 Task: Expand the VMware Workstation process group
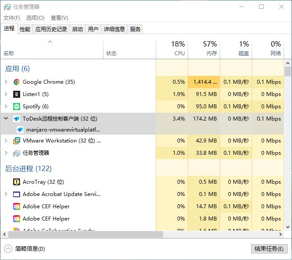click(x=6, y=140)
